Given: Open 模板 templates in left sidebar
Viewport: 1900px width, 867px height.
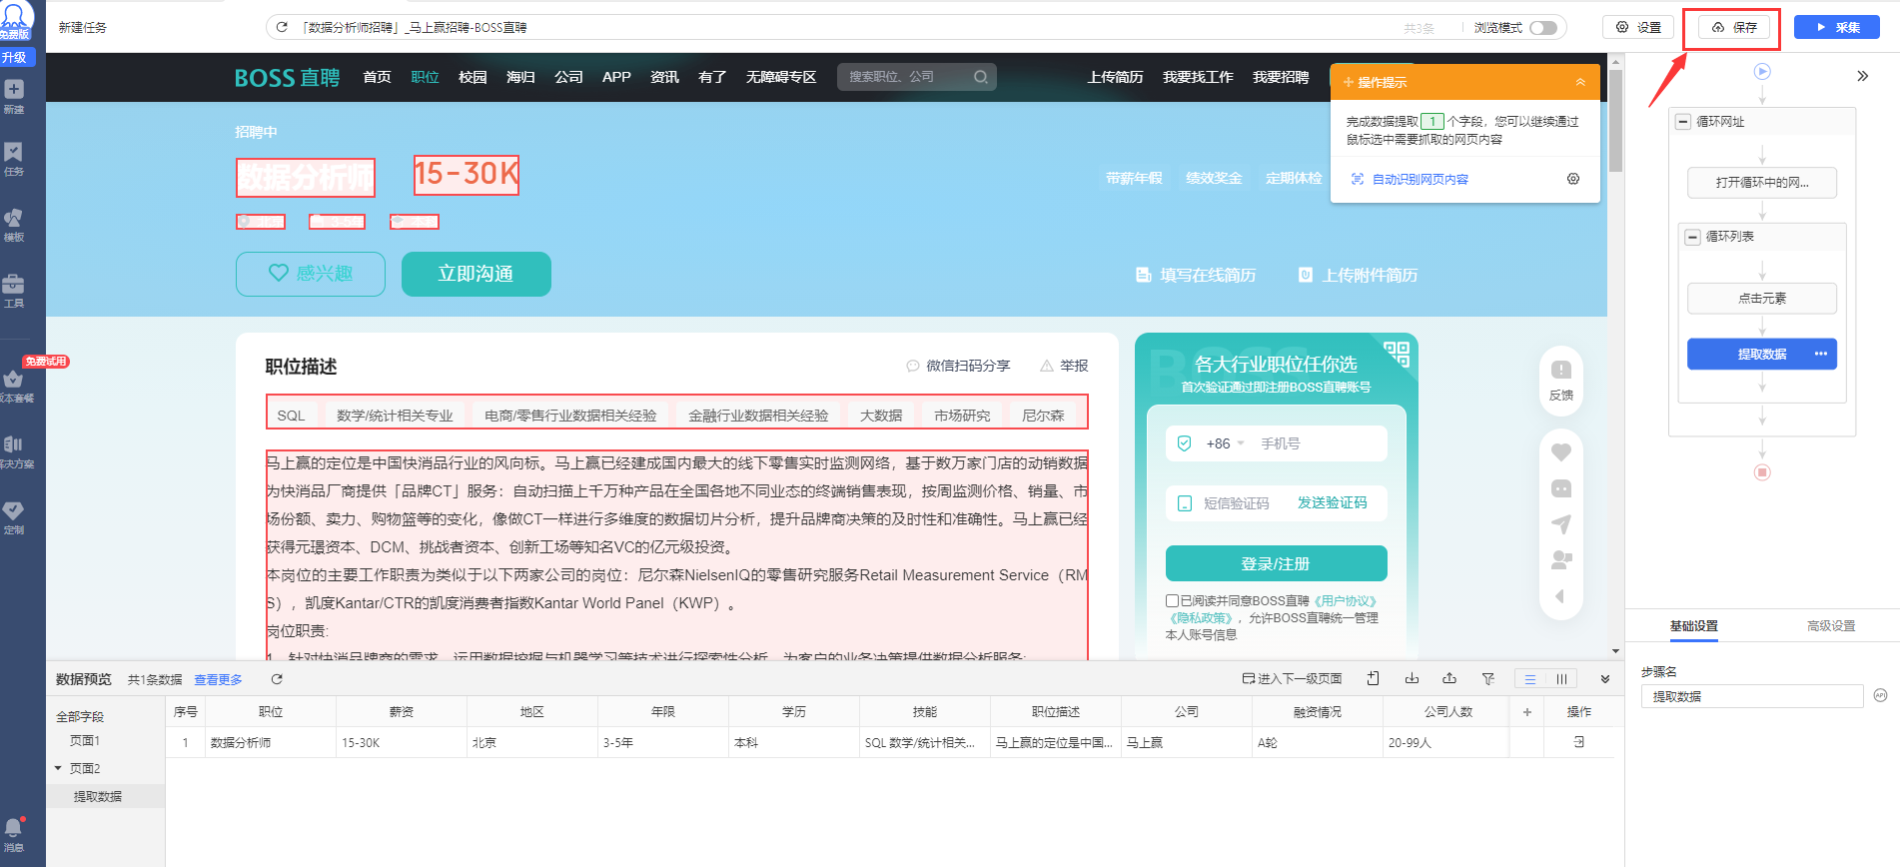Looking at the screenshot, I should pyautogui.click(x=14, y=226).
